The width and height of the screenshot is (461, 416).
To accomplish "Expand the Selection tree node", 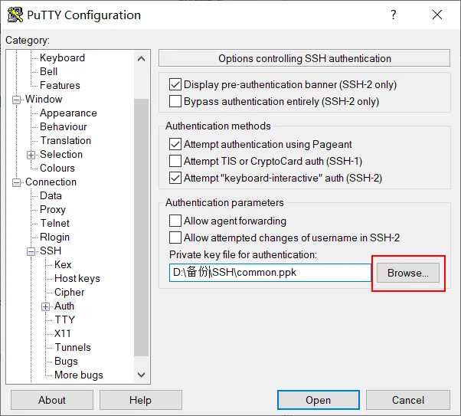I will point(31,155).
